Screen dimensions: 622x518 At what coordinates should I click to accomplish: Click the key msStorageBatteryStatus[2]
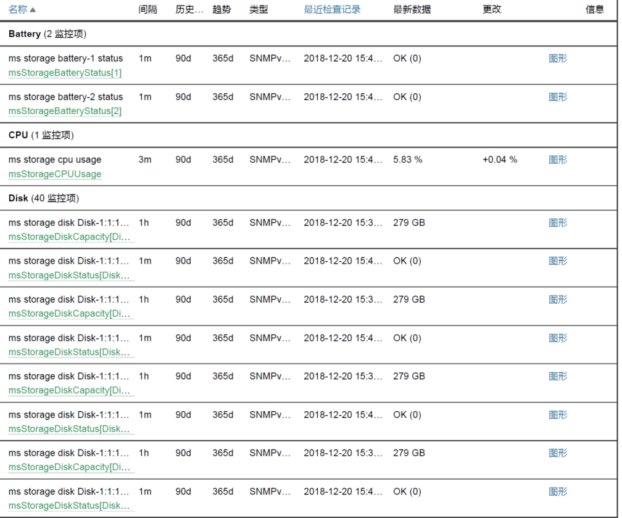(65, 111)
